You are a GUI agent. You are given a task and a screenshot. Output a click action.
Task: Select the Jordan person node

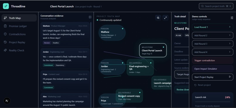(x=112, y=67)
